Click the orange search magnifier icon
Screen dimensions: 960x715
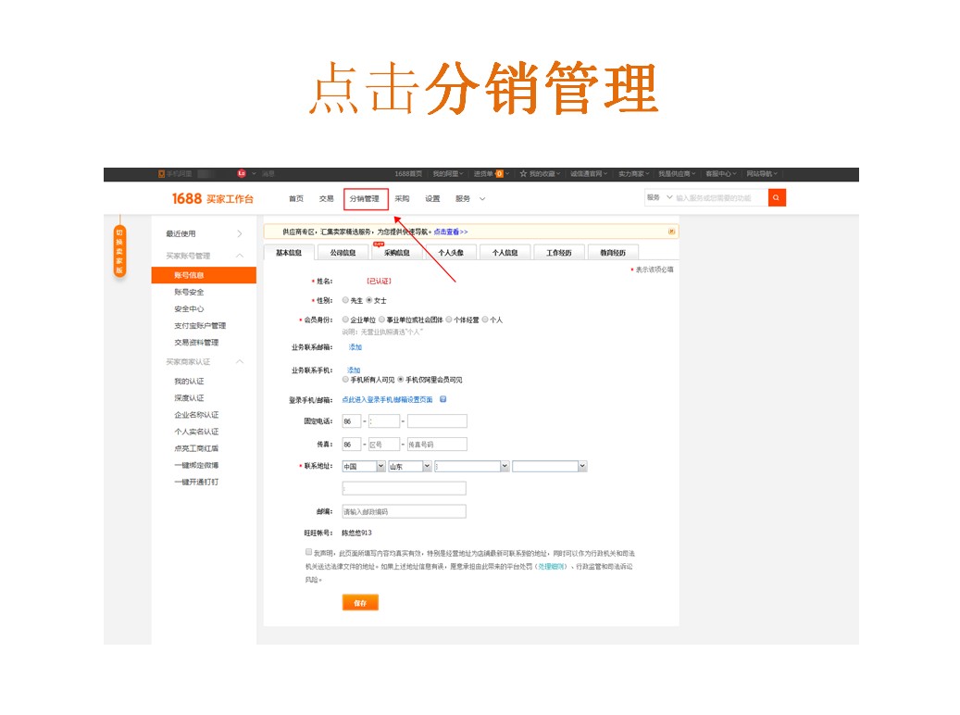pos(776,197)
